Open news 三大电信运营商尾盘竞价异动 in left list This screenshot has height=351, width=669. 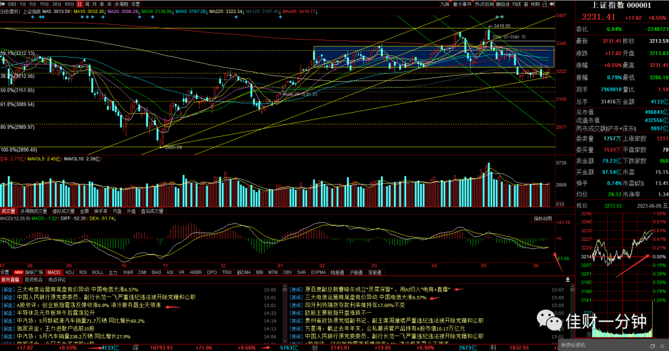click(77, 290)
